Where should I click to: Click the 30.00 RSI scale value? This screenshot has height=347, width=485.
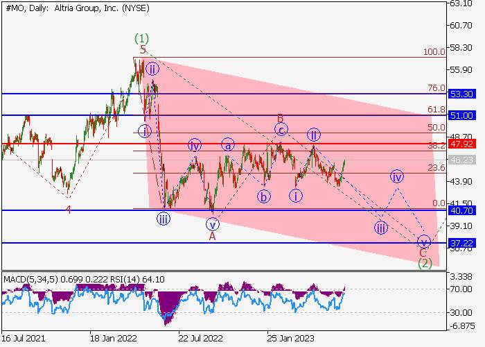pos(461,312)
